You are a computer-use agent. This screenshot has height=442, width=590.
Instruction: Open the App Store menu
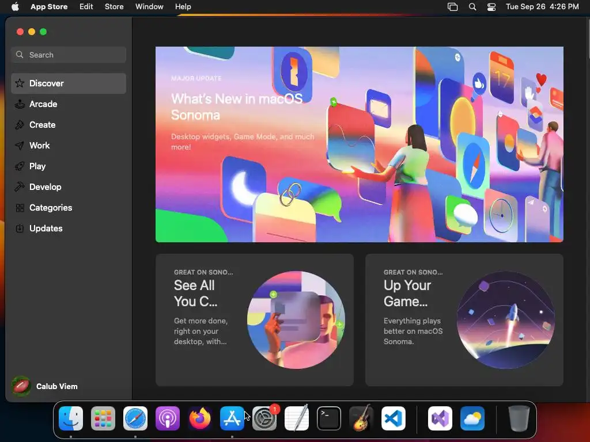point(49,7)
